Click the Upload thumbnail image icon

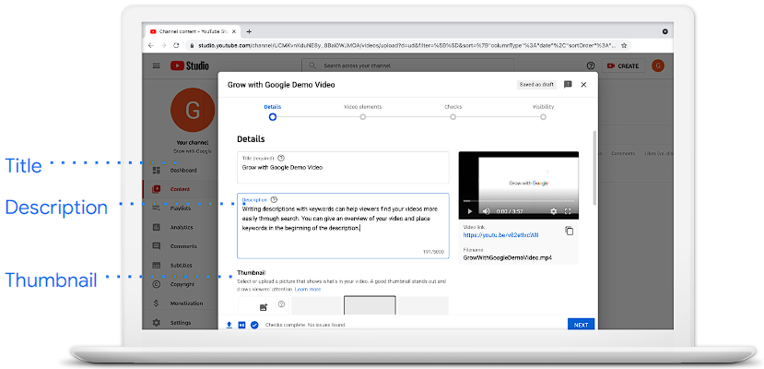tap(263, 307)
